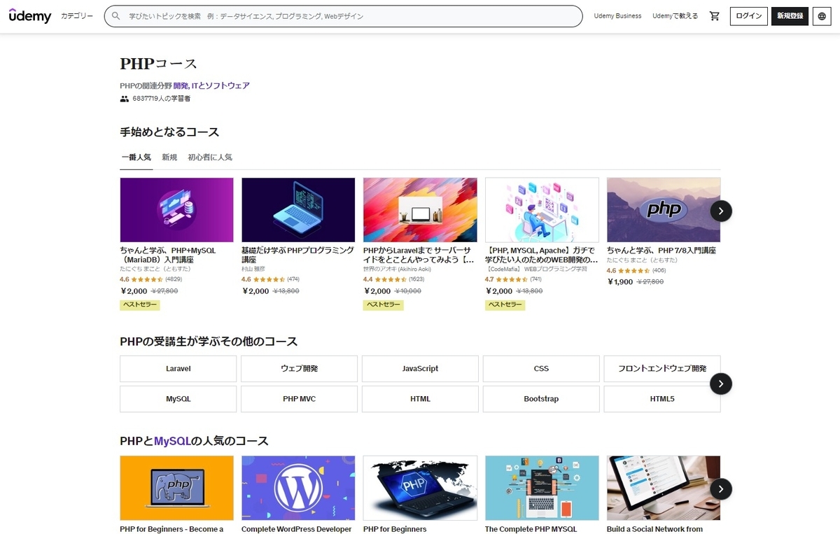Open Complete WordPress Developer course title
The image size is (840, 534).
pyautogui.click(x=296, y=529)
